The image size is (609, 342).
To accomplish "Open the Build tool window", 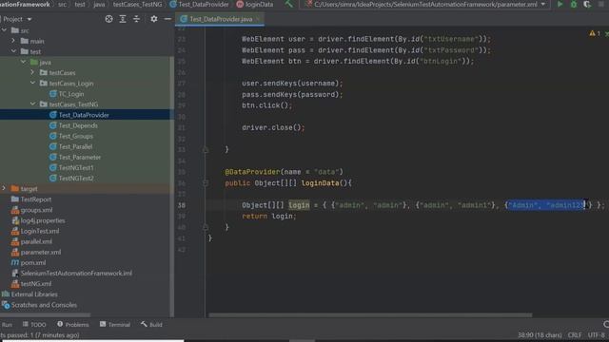I will (152, 325).
